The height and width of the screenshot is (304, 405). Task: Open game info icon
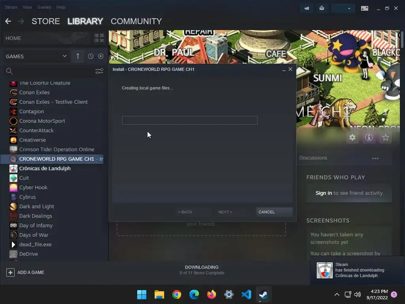point(369,137)
